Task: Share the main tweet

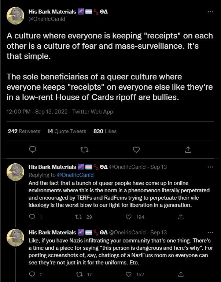Action: point(188,149)
